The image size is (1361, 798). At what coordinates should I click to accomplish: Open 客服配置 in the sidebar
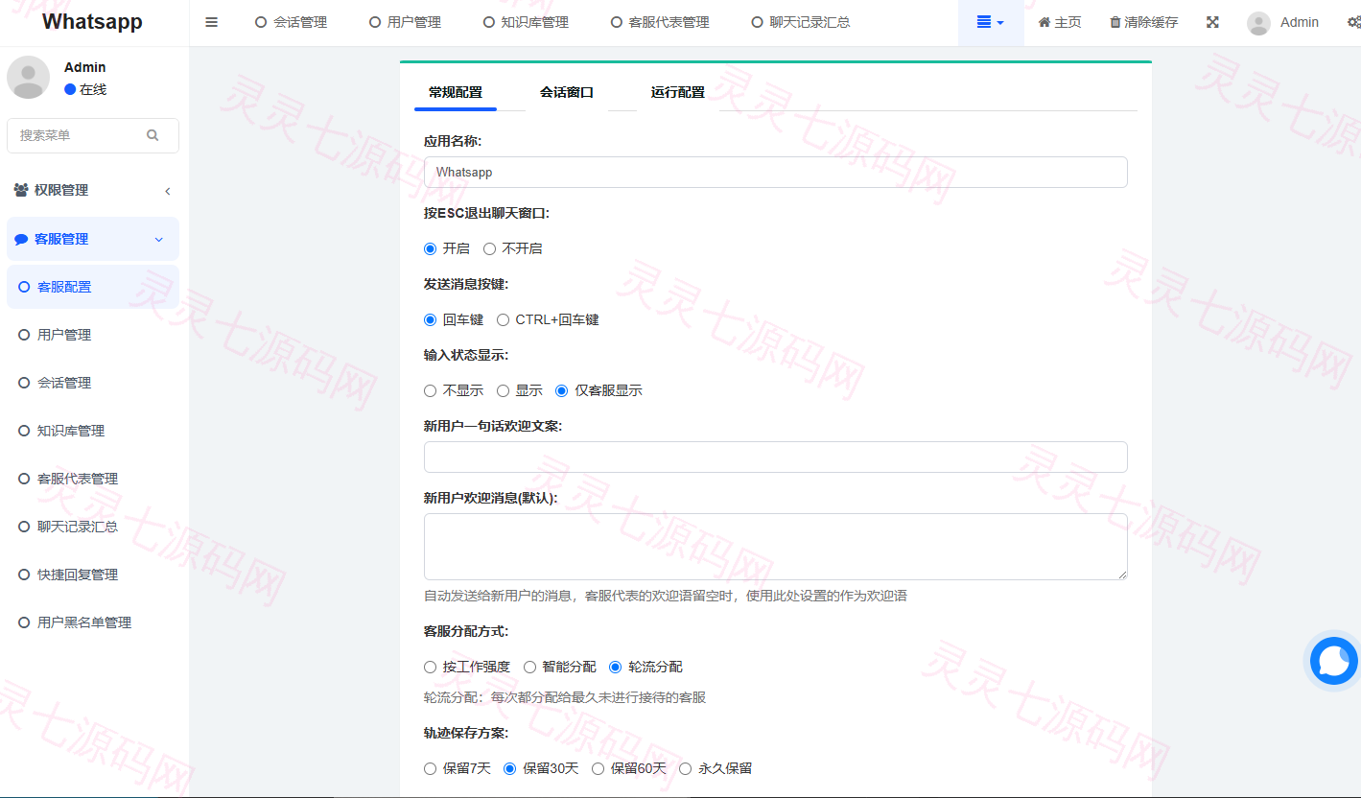[93, 287]
